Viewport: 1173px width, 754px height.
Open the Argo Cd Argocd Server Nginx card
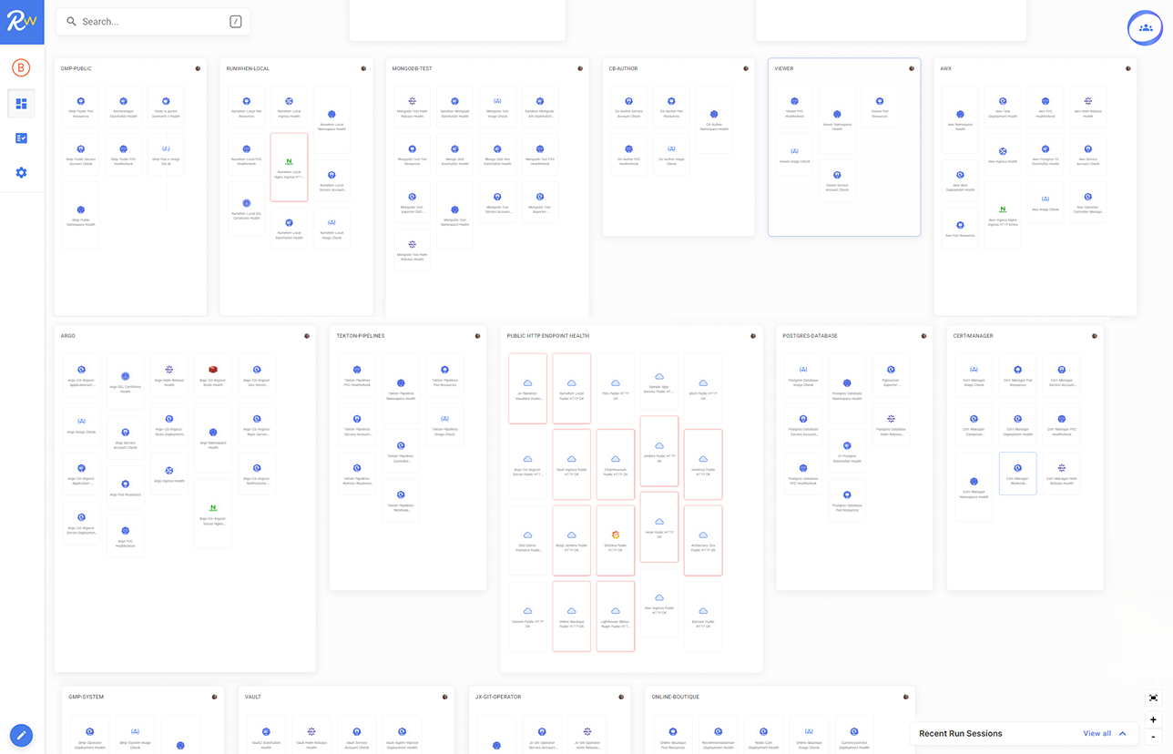(213, 515)
